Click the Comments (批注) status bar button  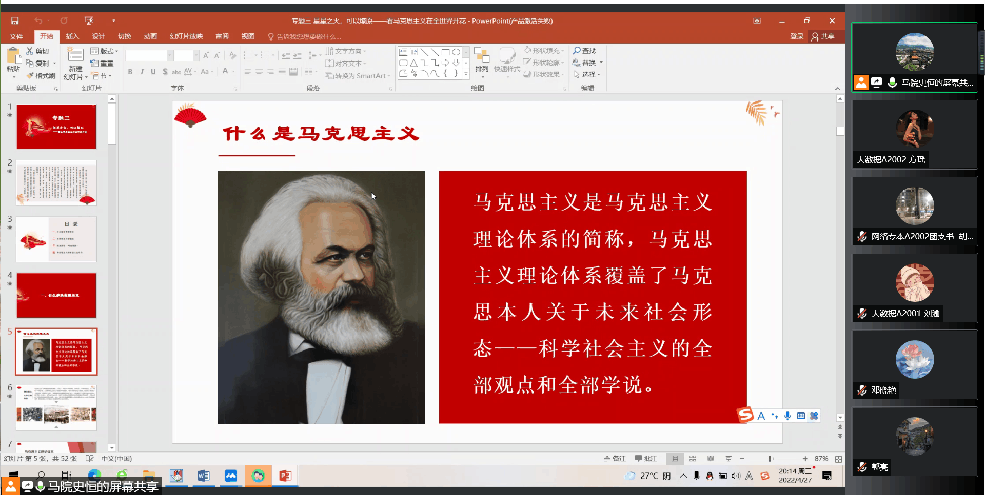[x=646, y=459]
